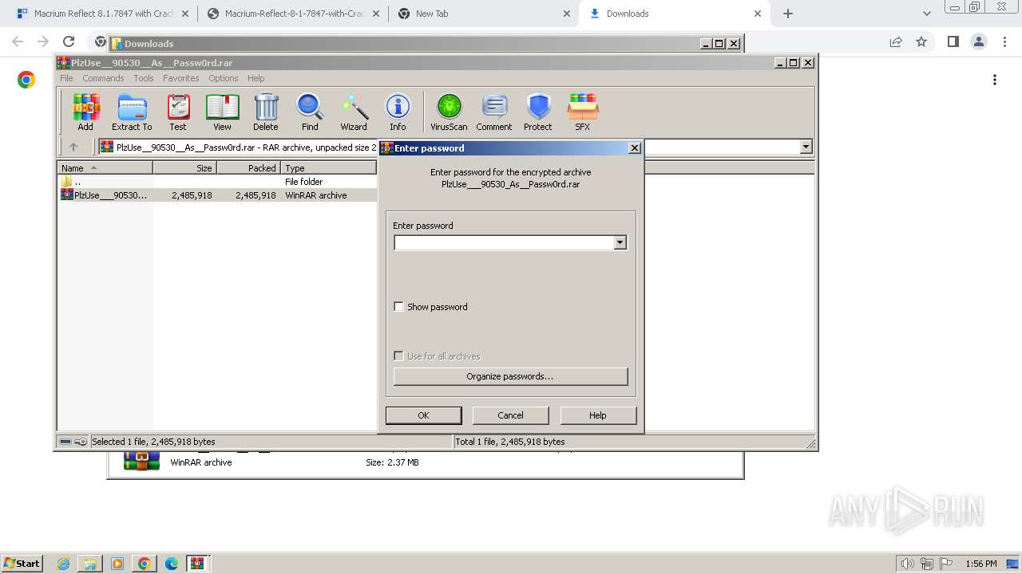Open Chrome profile avatar icon
Viewport: 1022px width, 574px height.
click(x=978, y=41)
